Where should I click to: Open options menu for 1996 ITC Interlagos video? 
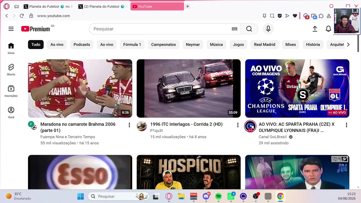pyautogui.click(x=238, y=125)
